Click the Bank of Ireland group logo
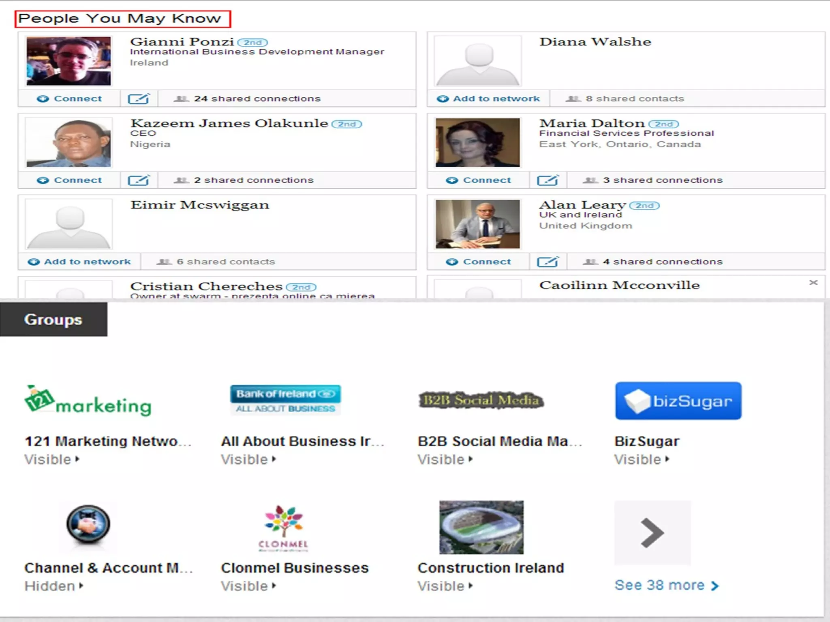830x622 pixels. tap(285, 400)
